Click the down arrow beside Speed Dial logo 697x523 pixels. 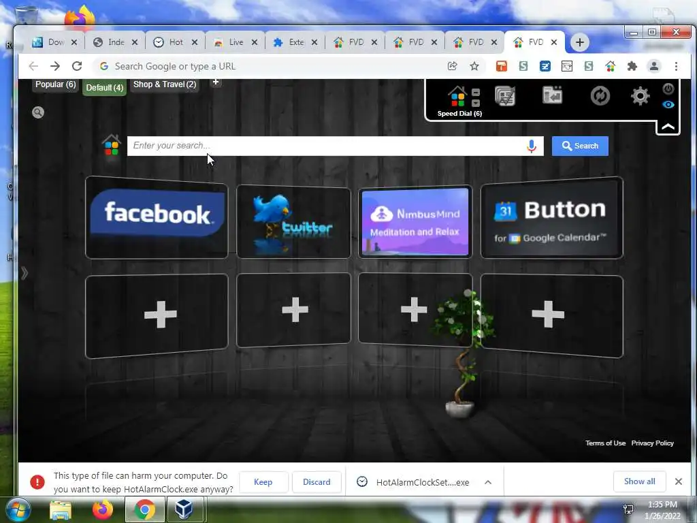click(476, 103)
